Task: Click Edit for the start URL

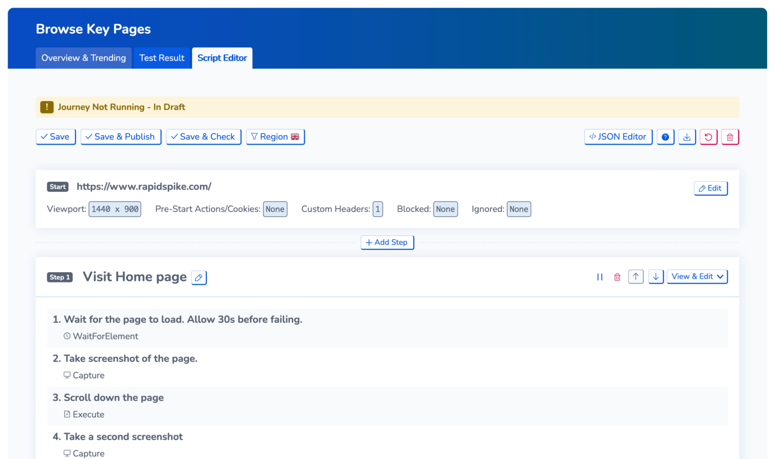Action: [710, 188]
